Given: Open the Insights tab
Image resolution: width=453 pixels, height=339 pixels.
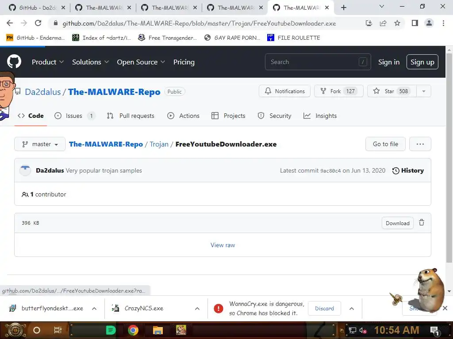Looking at the screenshot, I should 320,116.
